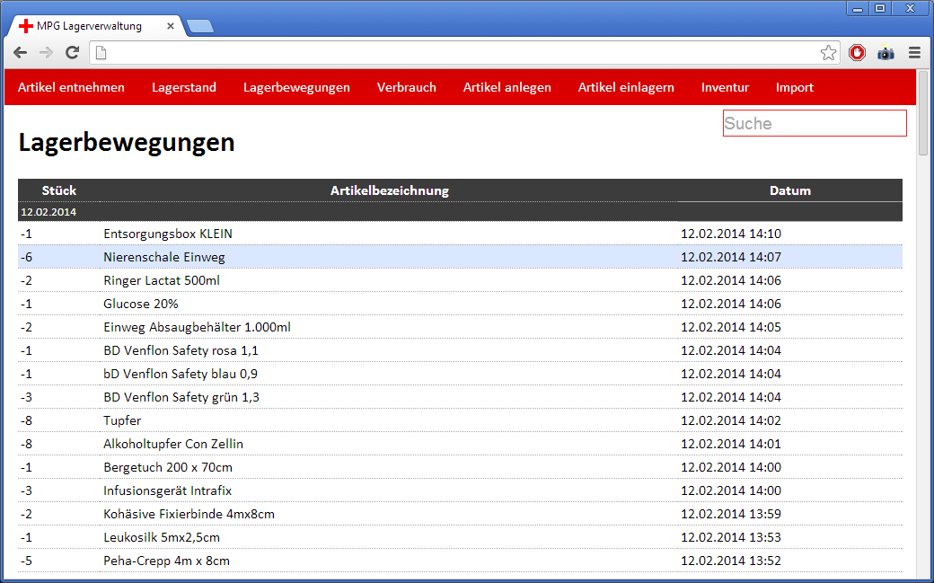The width and height of the screenshot is (934, 583).
Task: Select Artikel anlegen in navigation
Action: [x=507, y=87]
